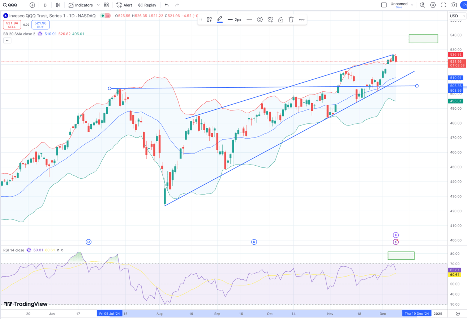Open line tool templates icon
The image size is (467, 319).
click(209, 19)
